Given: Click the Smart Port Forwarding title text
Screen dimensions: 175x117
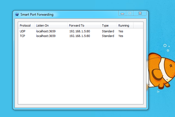Looking at the screenshot, I should pyautogui.click(x=37, y=15).
